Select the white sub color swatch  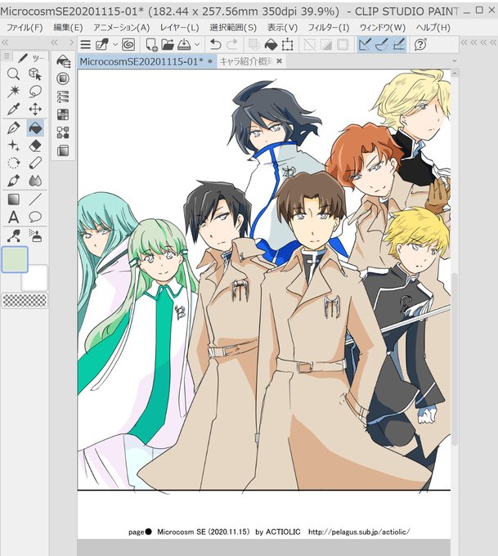pyautogui.click(x=35, y=280)
